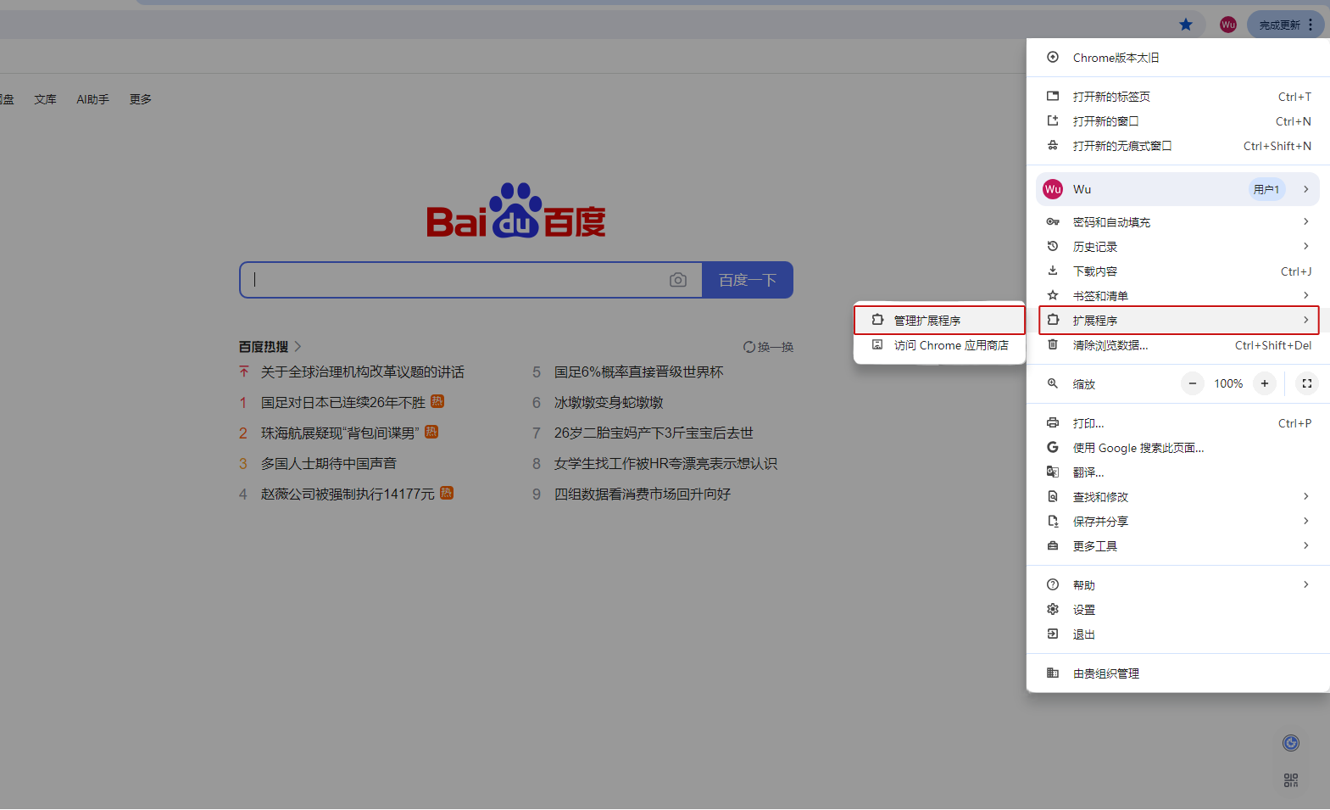Viewport: 1330px width, 810px height.
Task: Click the gear icon beside 设置
Action: [1053, 609]
